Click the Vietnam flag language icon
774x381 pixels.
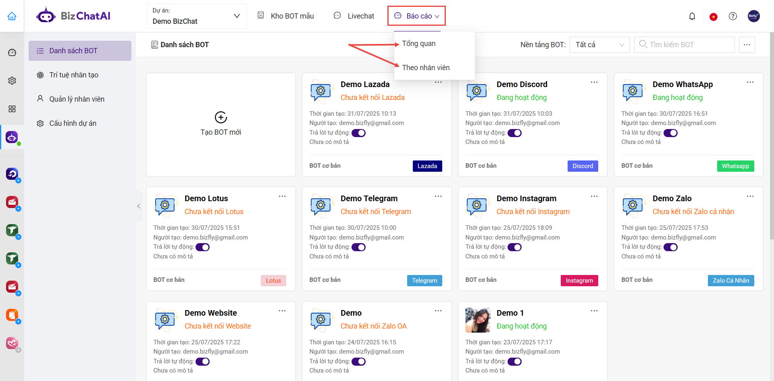tap(714, 17)
